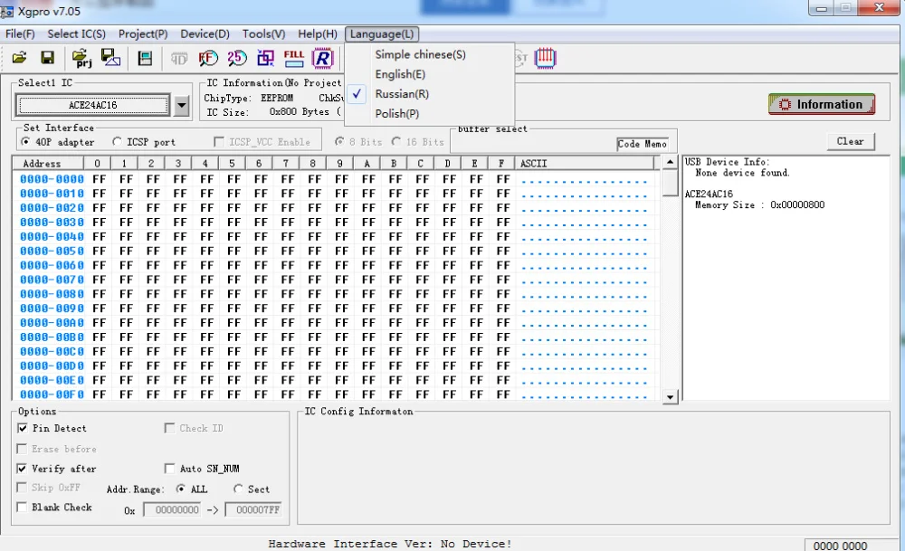Expand the Select IC dropdown arrow

(x=182, y=105)
